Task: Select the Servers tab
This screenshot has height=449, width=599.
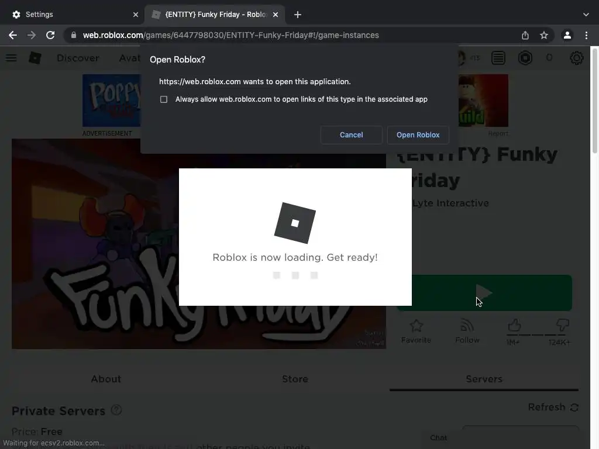Action: point(484,379)
